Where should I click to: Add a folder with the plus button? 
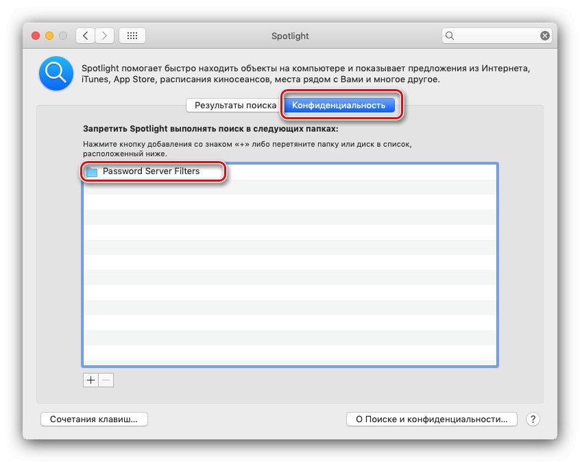[90, 380]
